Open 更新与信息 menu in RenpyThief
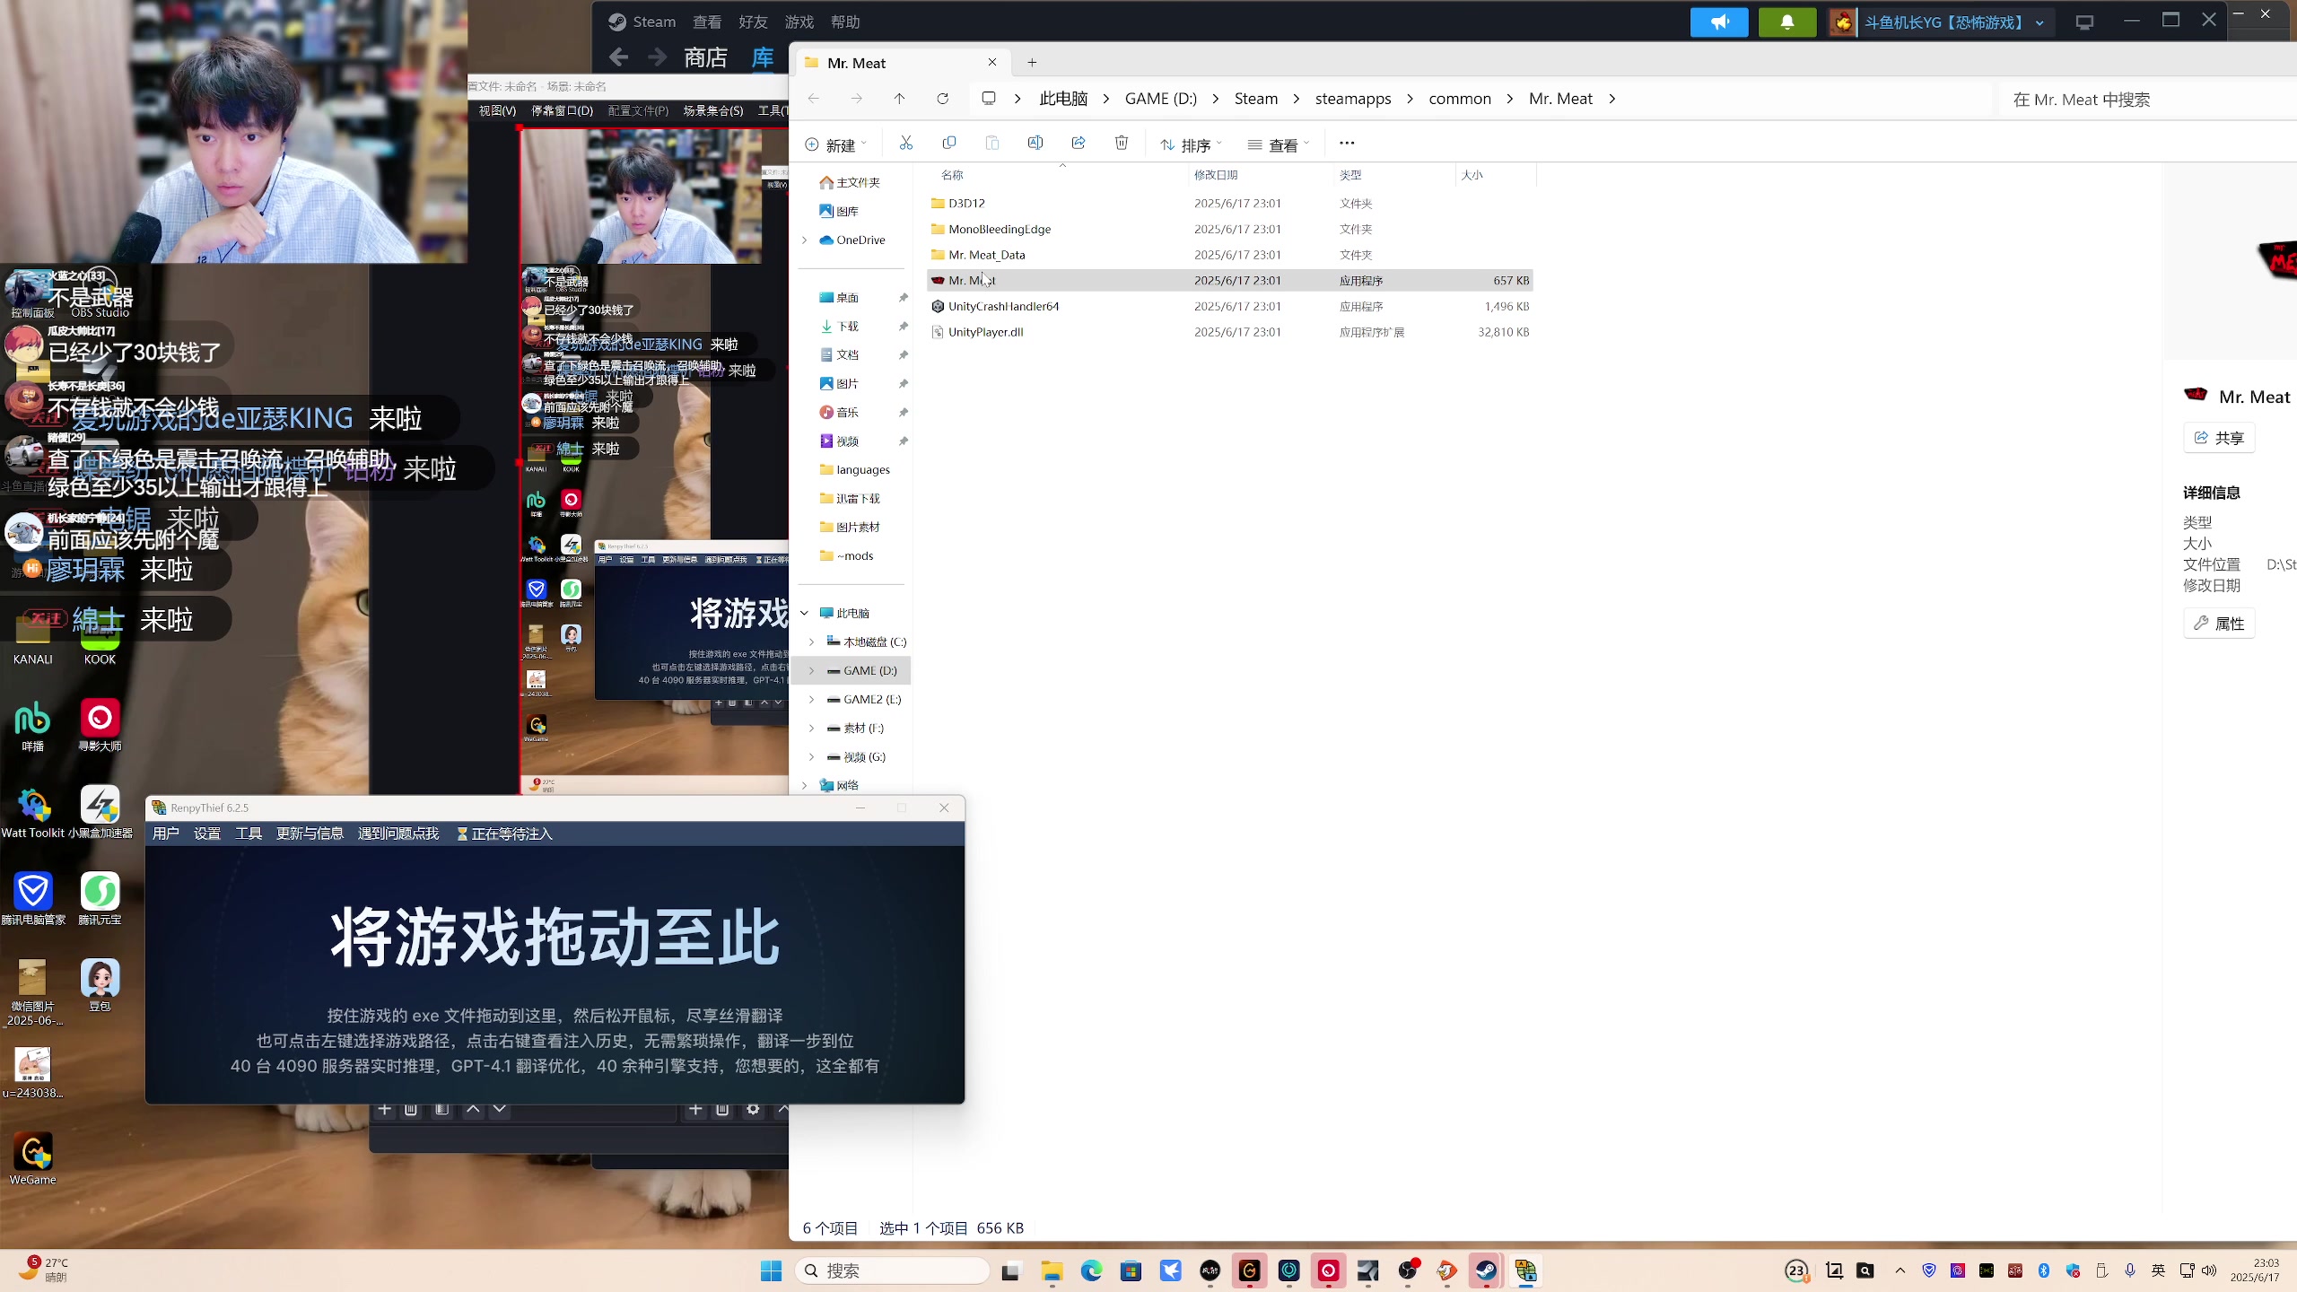Viewport: 2297px width, 1292px height. [x=310, y=834]
